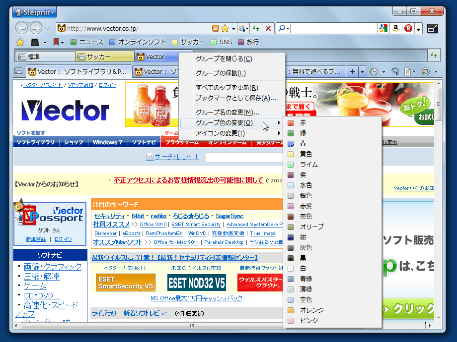Click the green arrows icon in group bar

pos(434,55)
